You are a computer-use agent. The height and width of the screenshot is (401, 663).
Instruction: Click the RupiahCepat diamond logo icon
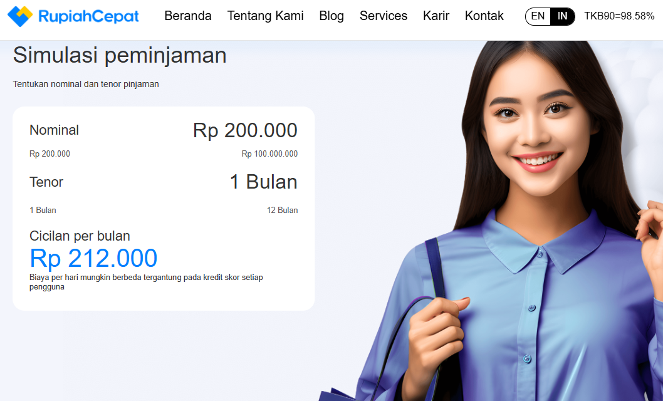click(x=20, y=16)
